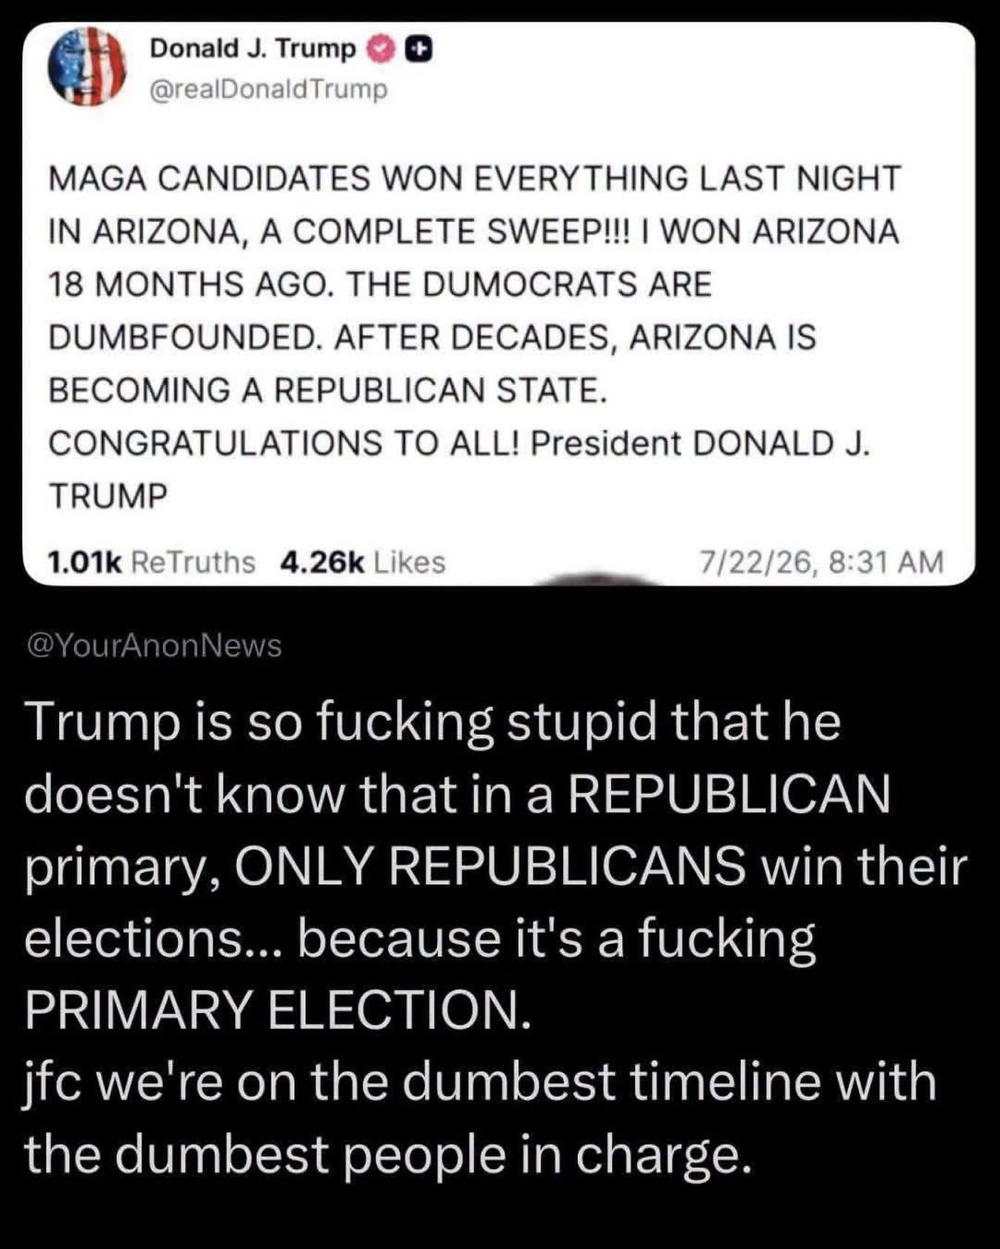Select the Likes label
The image size is (1000, 1249).
(410, 563)
